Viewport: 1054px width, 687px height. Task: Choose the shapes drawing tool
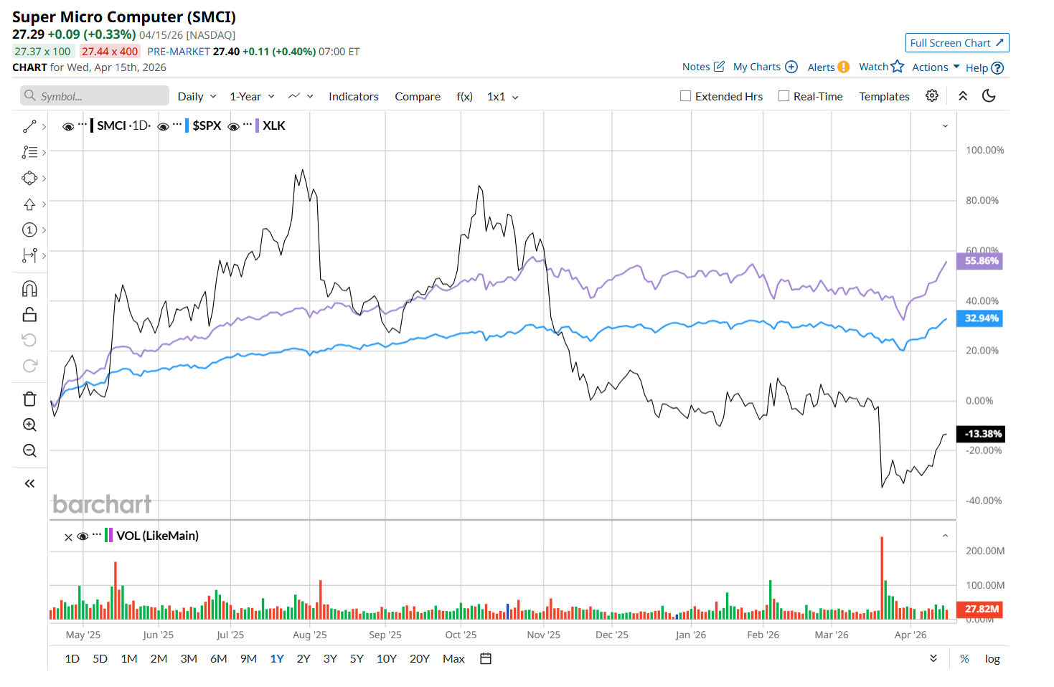click(x=29, y=179)
